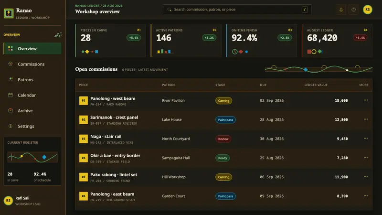Open the help question-mark icon
The image size is (382, 215).
tap(353, 10)
